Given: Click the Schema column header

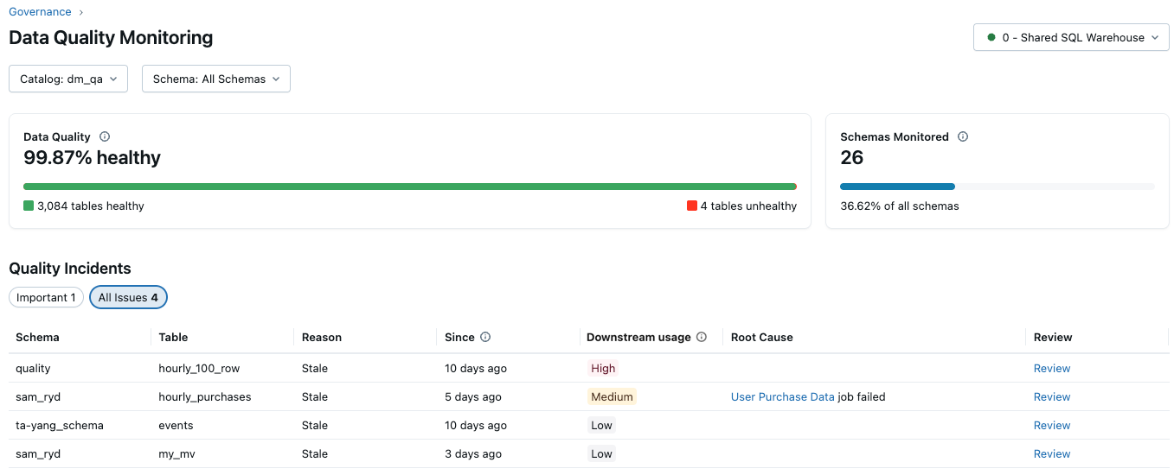Looking at the screenshot, I should pos(37,337).
